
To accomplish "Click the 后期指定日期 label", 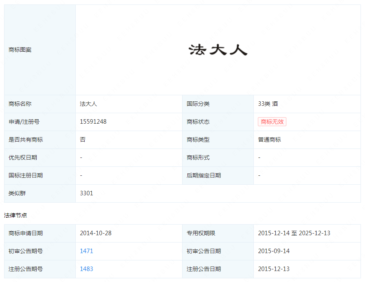I will click(204, 175).
